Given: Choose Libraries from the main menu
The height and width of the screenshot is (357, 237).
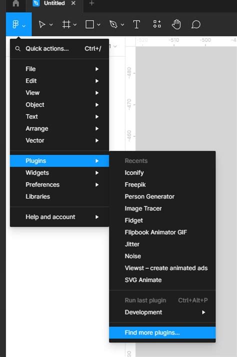Looking at the screenshot, I should pos(59,197).
